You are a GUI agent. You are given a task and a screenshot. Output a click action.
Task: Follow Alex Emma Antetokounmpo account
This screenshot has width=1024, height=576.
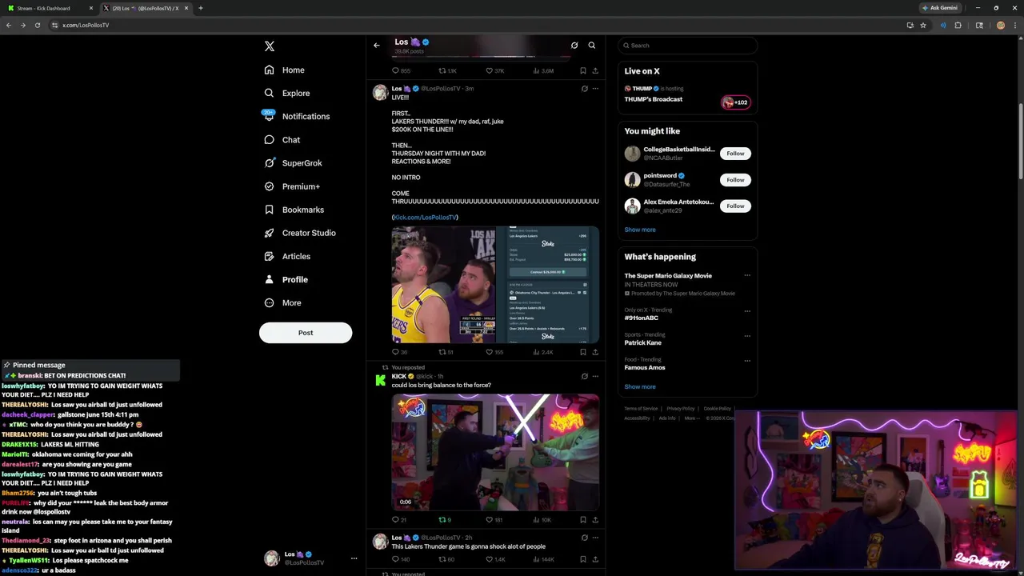(735, 206)
